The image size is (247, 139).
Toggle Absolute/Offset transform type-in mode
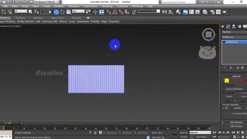(100, 133)
